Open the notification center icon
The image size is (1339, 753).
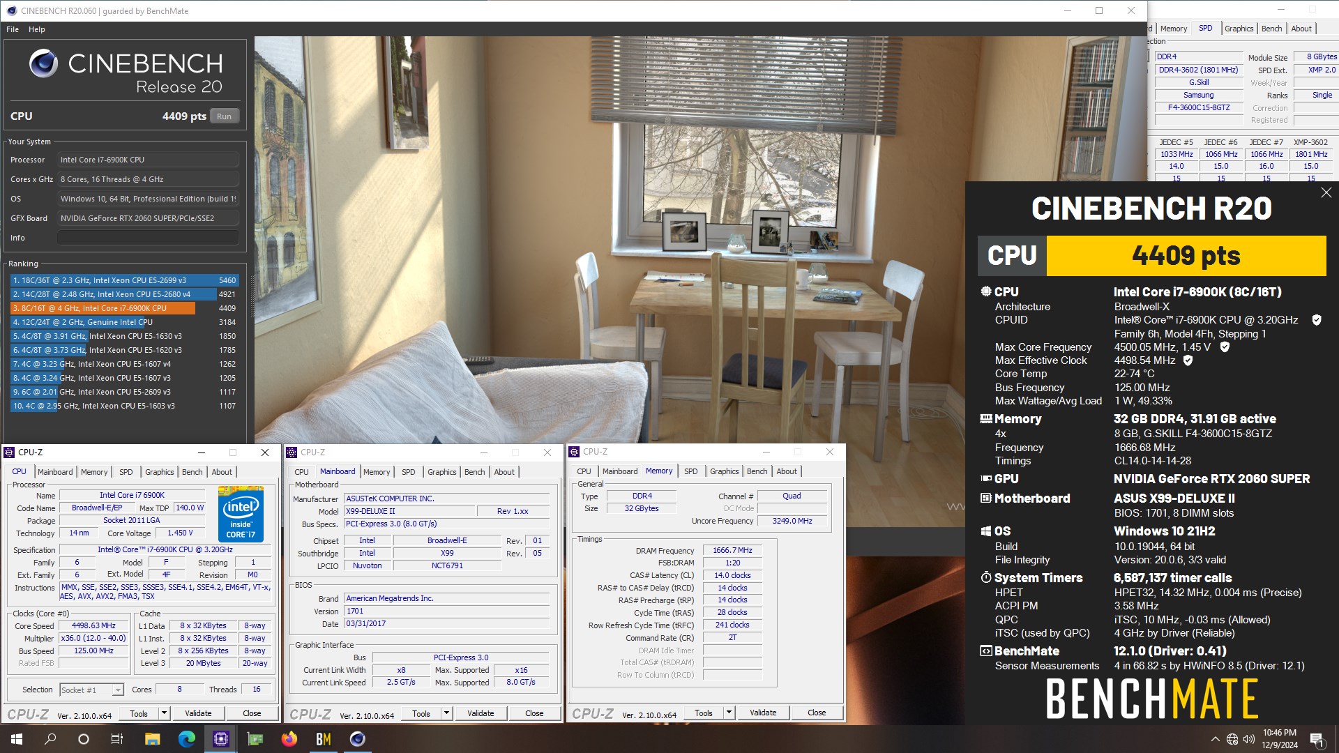point(1317,739)
